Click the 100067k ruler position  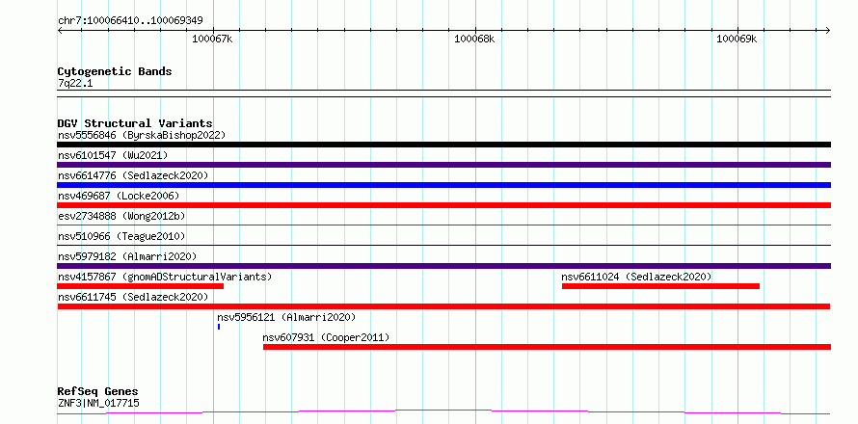[x=212, y=39]
